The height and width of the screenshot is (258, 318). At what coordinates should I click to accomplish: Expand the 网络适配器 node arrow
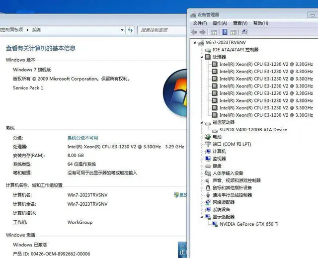point(202,202)
